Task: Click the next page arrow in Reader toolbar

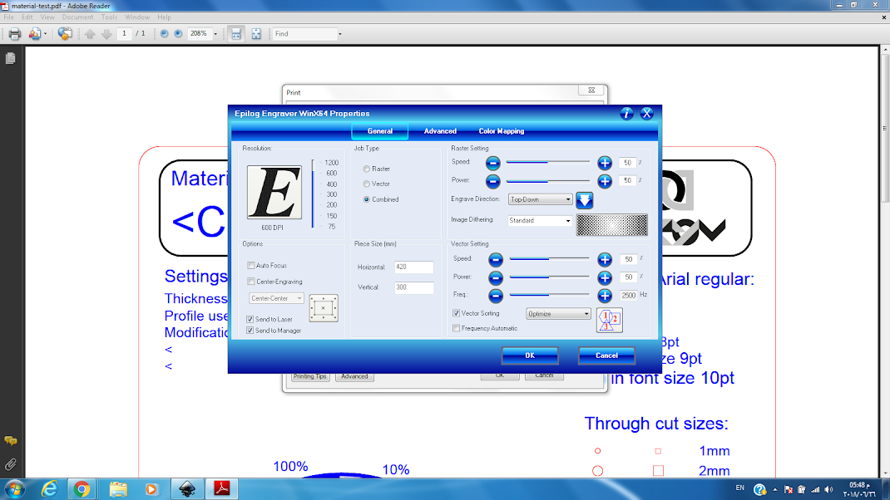Action: coord(106,34)
